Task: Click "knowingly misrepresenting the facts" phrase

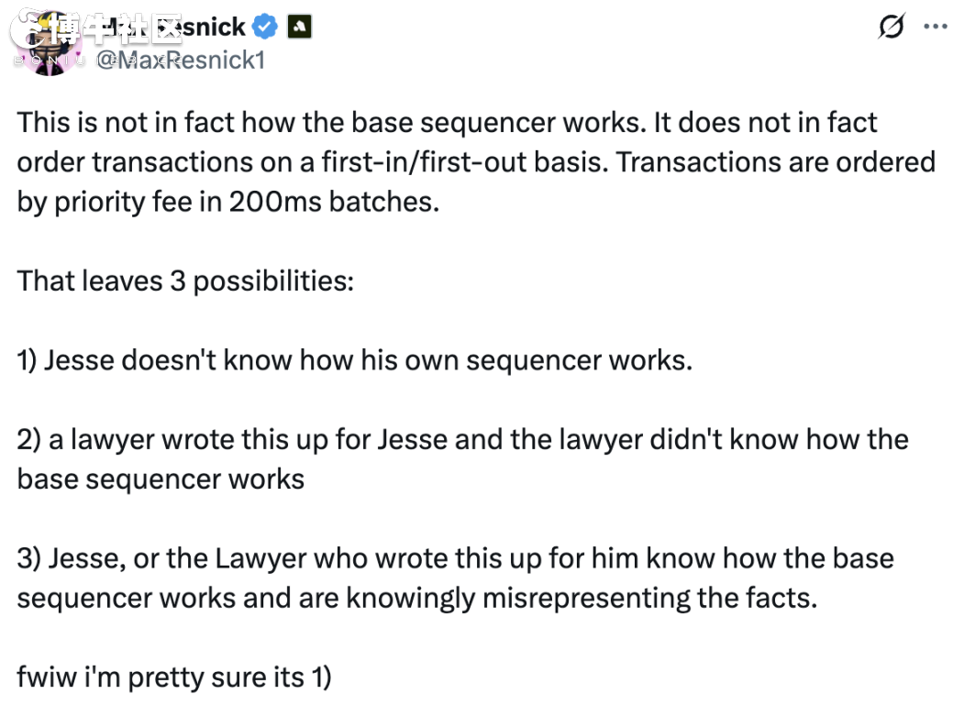Action: click(582, 598)
